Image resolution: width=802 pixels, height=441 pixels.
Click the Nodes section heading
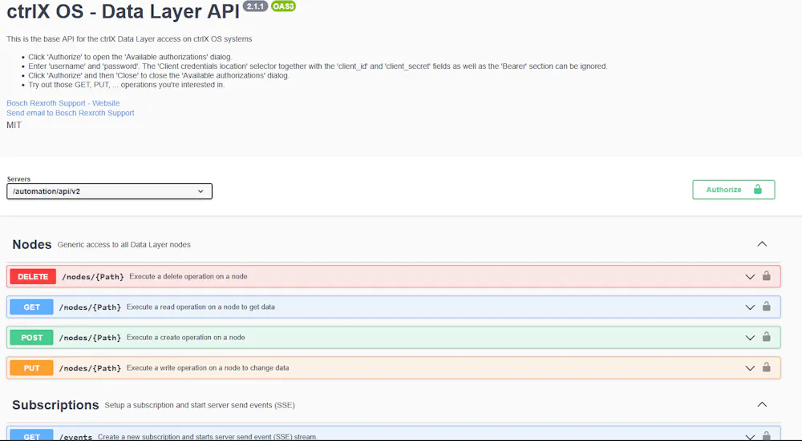click(x=32, y=244)
